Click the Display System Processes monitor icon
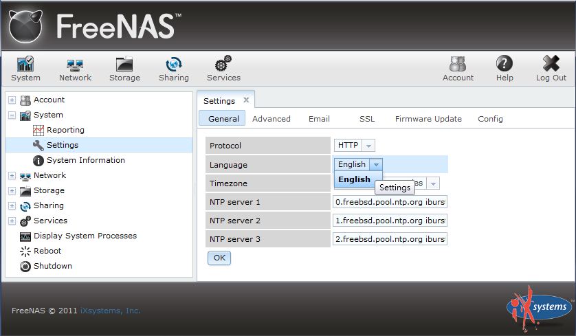The width and height of the screenshot is (576, 336). tap(25, 236)
